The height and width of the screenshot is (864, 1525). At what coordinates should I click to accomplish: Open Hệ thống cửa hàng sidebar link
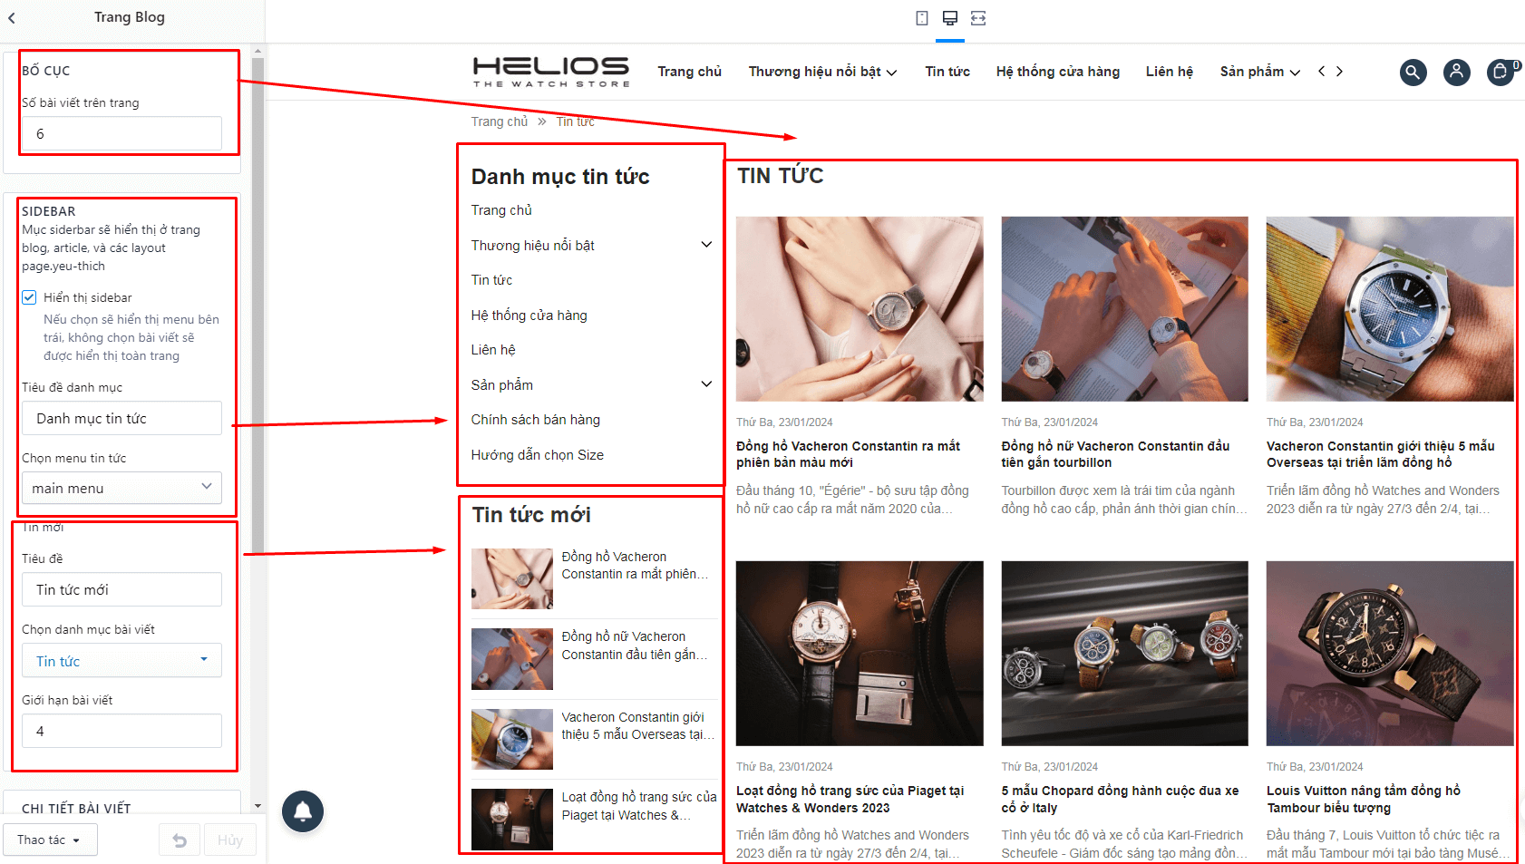tap(529, 316)
